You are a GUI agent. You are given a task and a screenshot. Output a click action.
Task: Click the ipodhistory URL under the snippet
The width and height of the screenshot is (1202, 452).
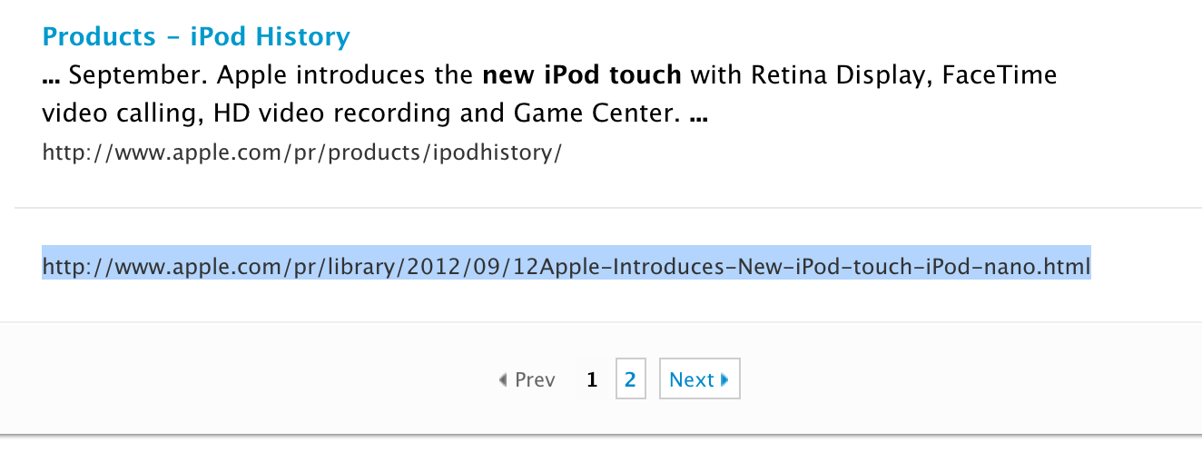[x=302, y=152]
